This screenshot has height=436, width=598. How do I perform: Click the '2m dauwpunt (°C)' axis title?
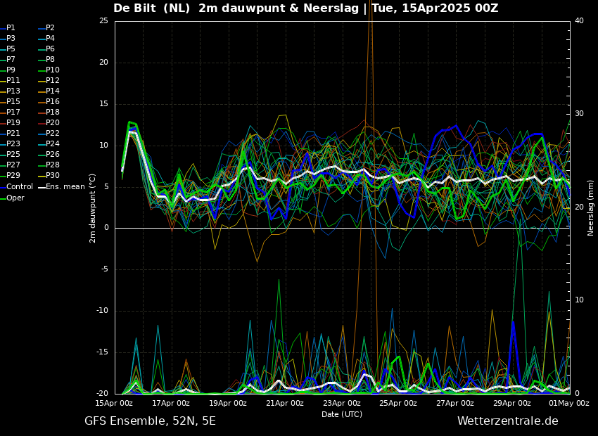(93, 208)
